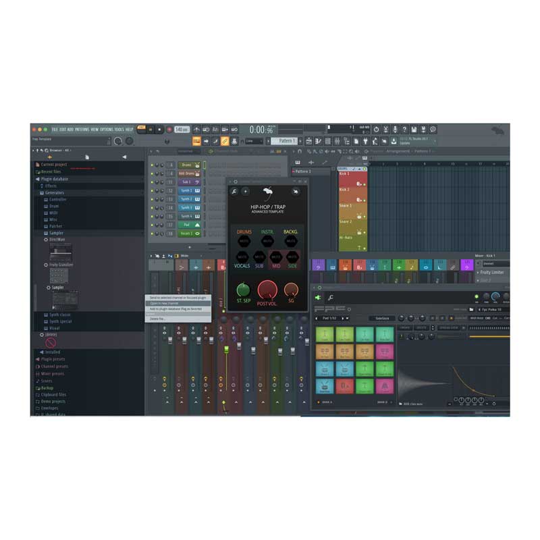Open the Patcher generator category
The image size is (540, 540).
pyautogui.click(x=53, y=226)
